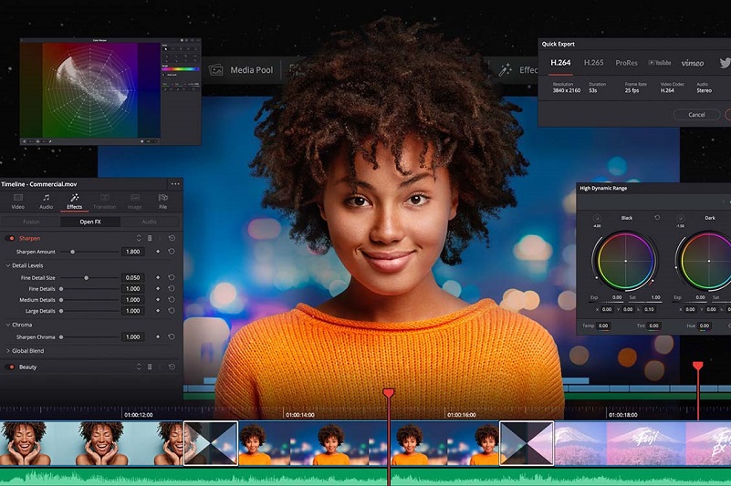Open the Video tab icon in the inspector
Screen dimensions: 731x486
click(17, 198)
